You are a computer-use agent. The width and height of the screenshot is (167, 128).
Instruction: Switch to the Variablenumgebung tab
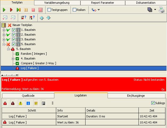pos(57,3)
